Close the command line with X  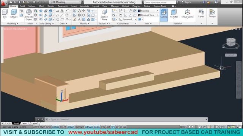(38, 119)
